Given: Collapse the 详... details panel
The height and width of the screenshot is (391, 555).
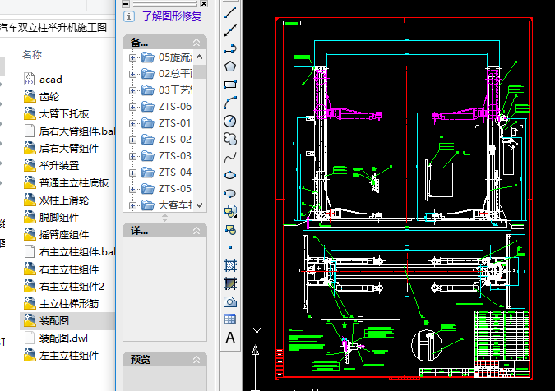Looking at the screenshot, I should click(197, 231).
